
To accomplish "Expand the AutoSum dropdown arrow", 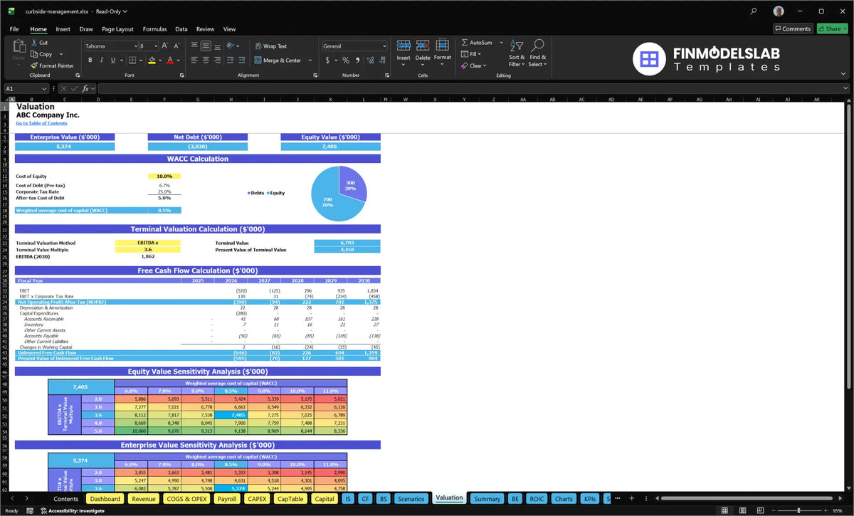I will [501, 43].
